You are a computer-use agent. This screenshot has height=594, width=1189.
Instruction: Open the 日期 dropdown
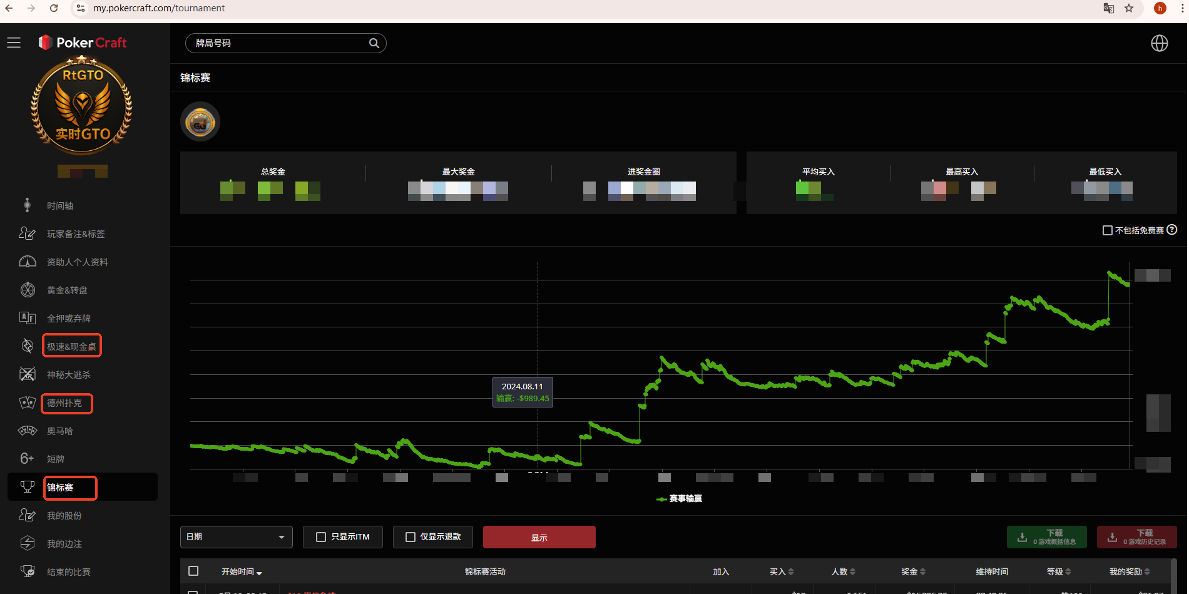tap(236, 536)
